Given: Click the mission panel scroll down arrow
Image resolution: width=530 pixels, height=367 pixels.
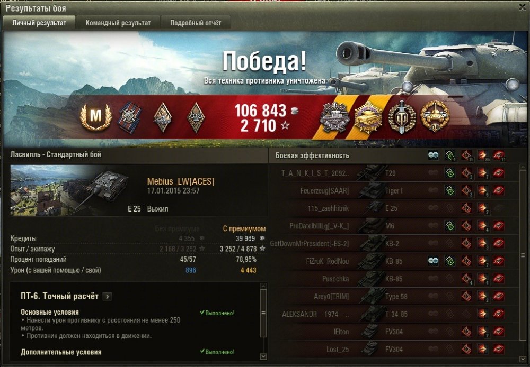Looking at the screenshot, I should click(263, 356).
